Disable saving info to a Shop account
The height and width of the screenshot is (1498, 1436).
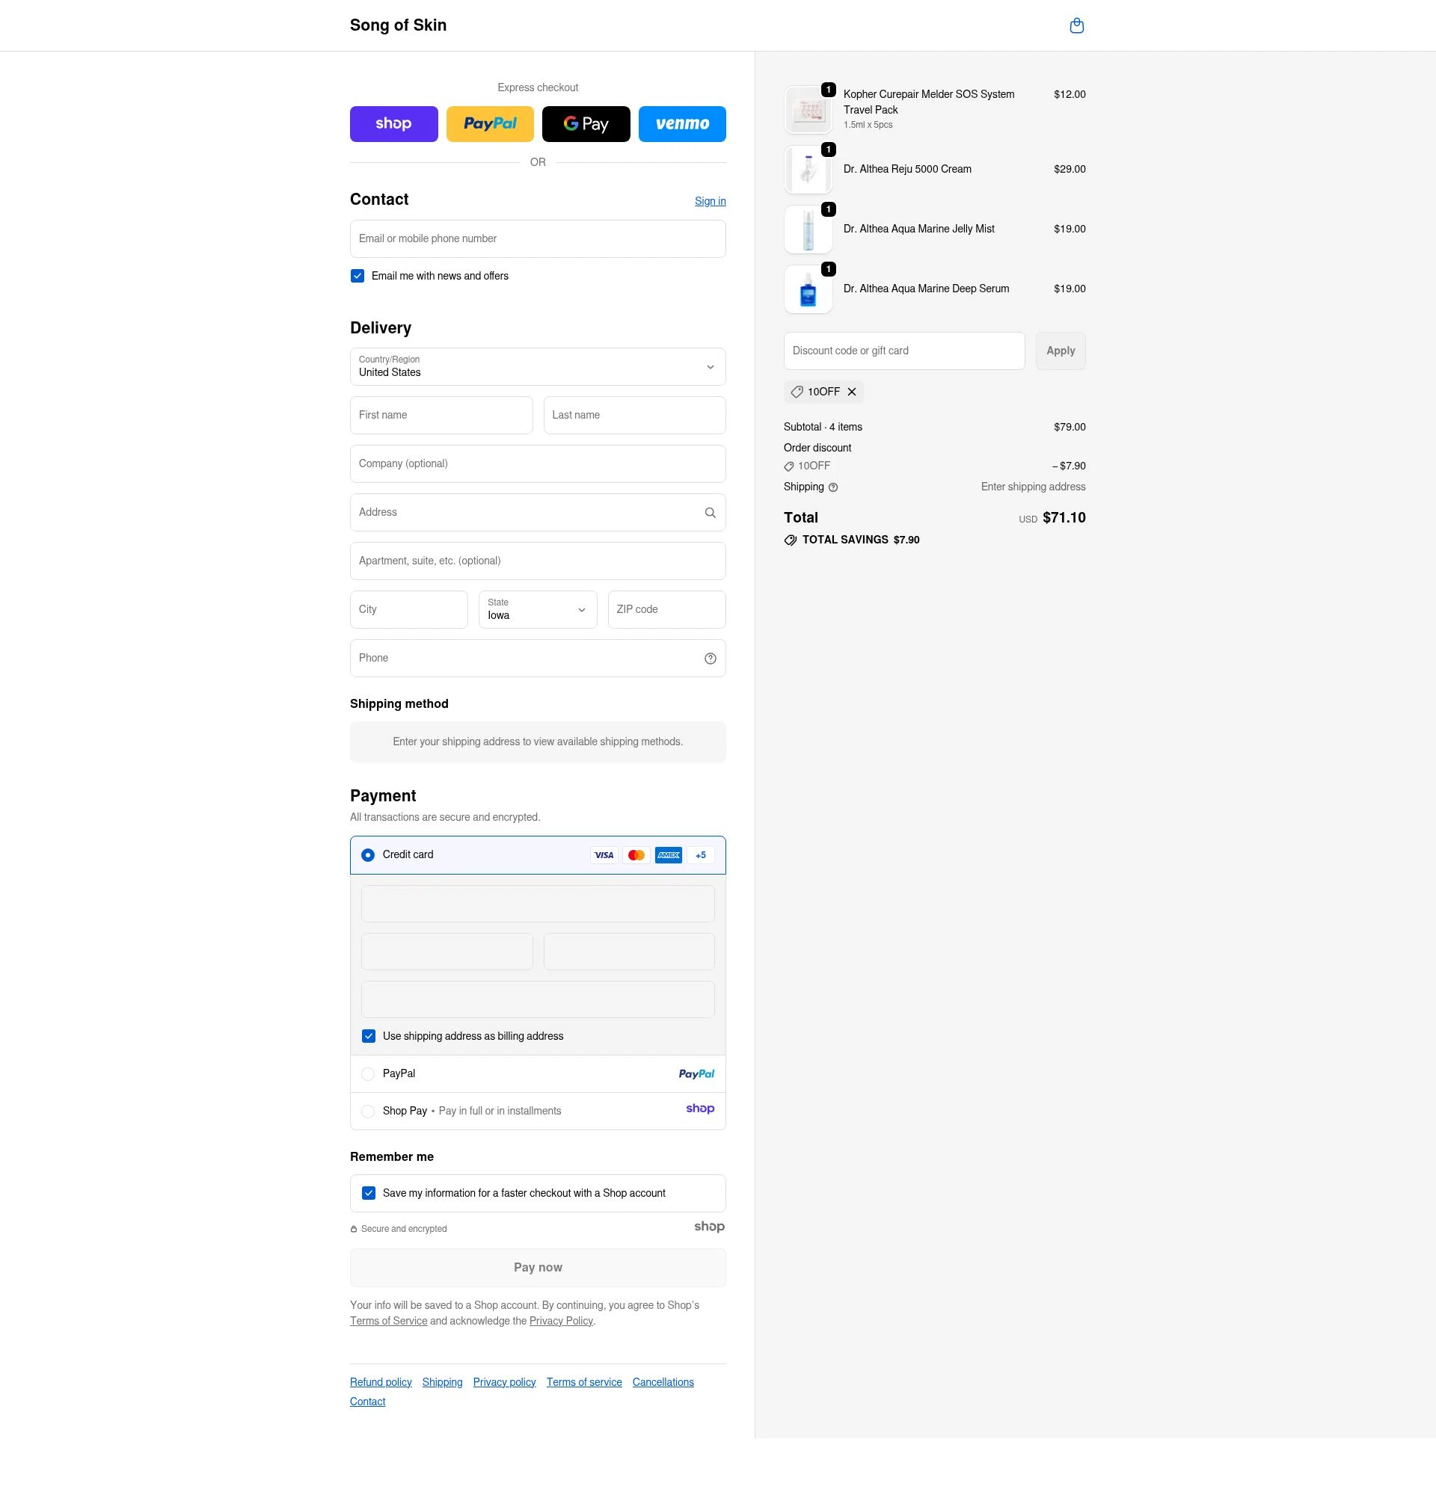pyautogui.click(x=369, y=1192)
